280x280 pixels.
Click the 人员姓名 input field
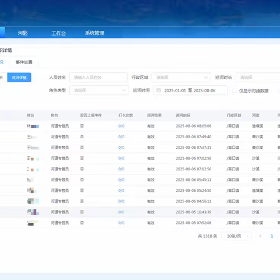click(x=99, y=78)
